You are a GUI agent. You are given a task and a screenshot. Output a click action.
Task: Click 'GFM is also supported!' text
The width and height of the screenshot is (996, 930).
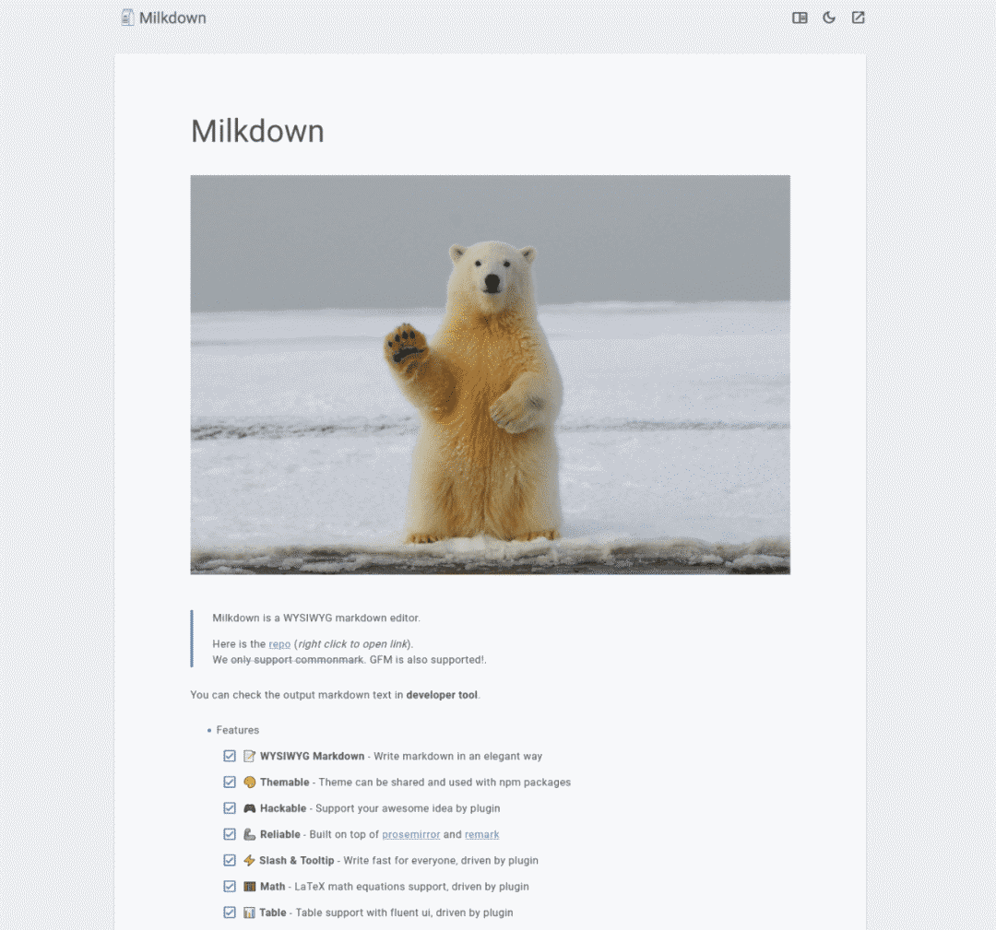pos(428,660)
